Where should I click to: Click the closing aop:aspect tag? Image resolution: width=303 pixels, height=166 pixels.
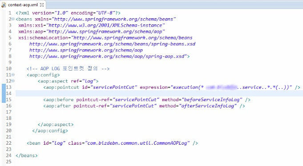56,124
